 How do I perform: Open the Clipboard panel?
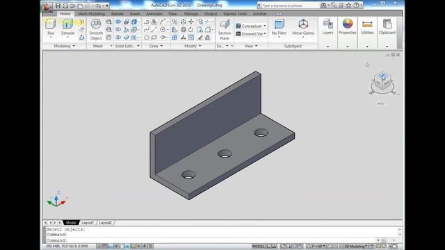point(387,27)
